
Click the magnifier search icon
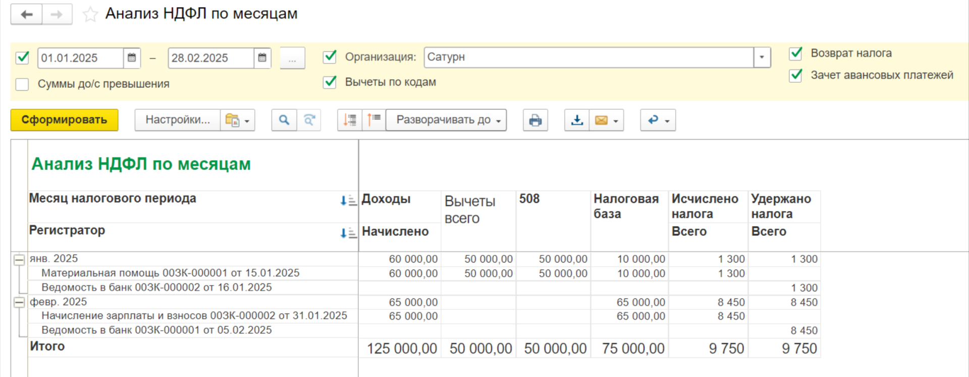click(x=284, y=120)
